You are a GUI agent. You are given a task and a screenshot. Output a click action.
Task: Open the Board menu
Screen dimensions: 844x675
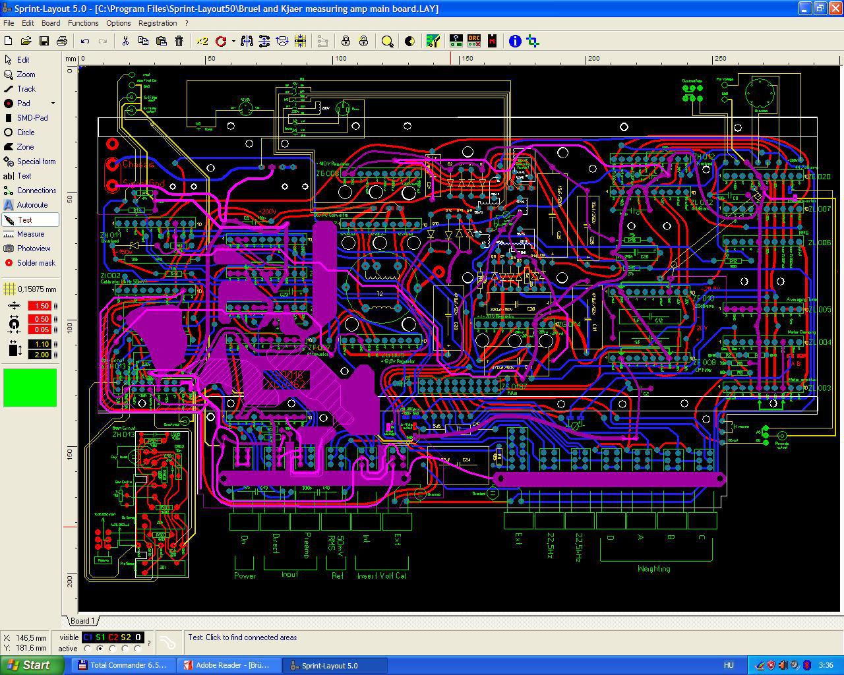tap(51, 23)
